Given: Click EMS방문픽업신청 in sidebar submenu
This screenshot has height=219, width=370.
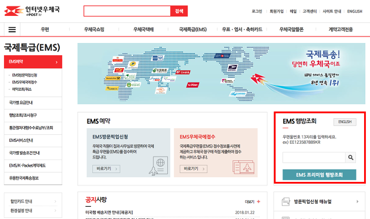Looking at the screenshot, I should click(x=25, y=75).
